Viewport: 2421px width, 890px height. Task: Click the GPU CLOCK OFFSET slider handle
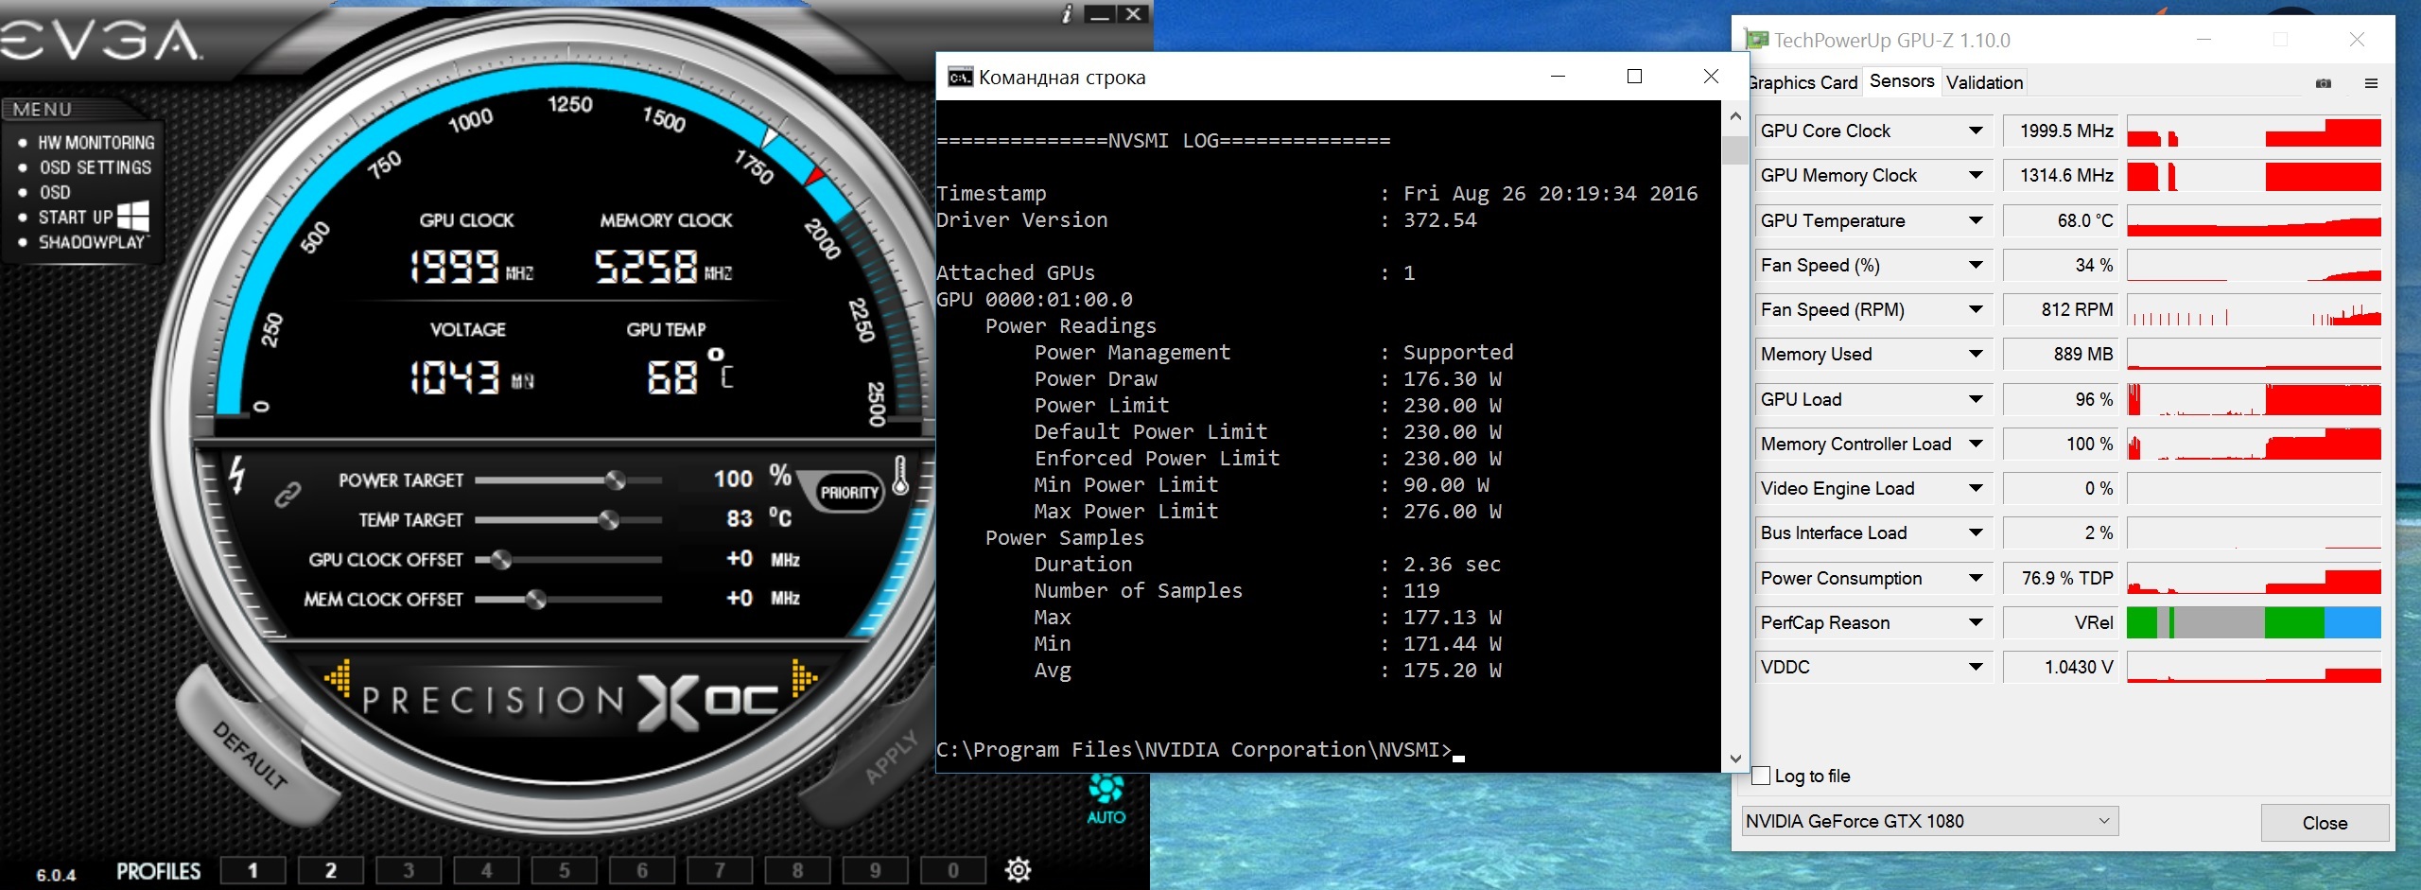[x=501, y=560]
